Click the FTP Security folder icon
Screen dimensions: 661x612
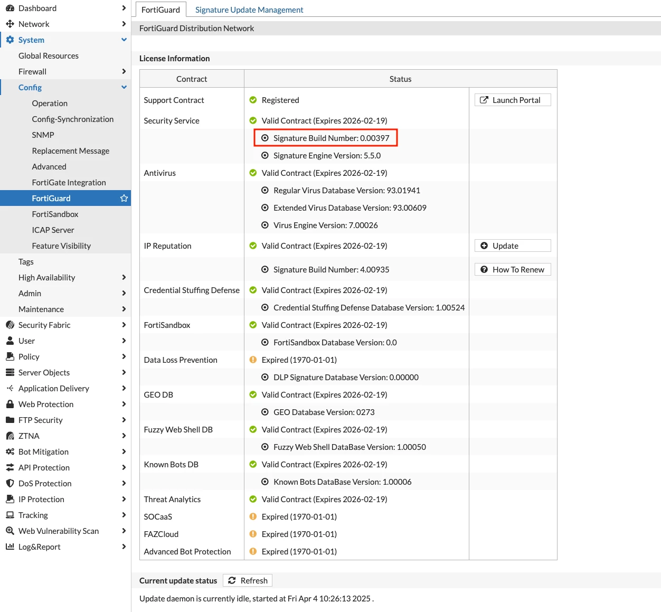(10, 420)
